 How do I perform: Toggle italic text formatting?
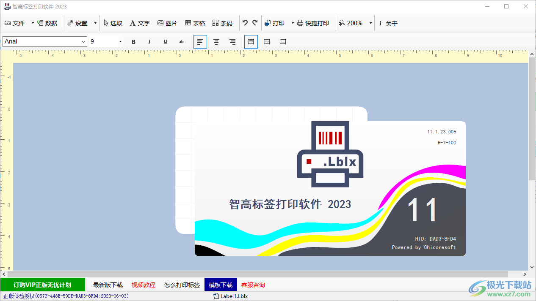pos(149,42)
